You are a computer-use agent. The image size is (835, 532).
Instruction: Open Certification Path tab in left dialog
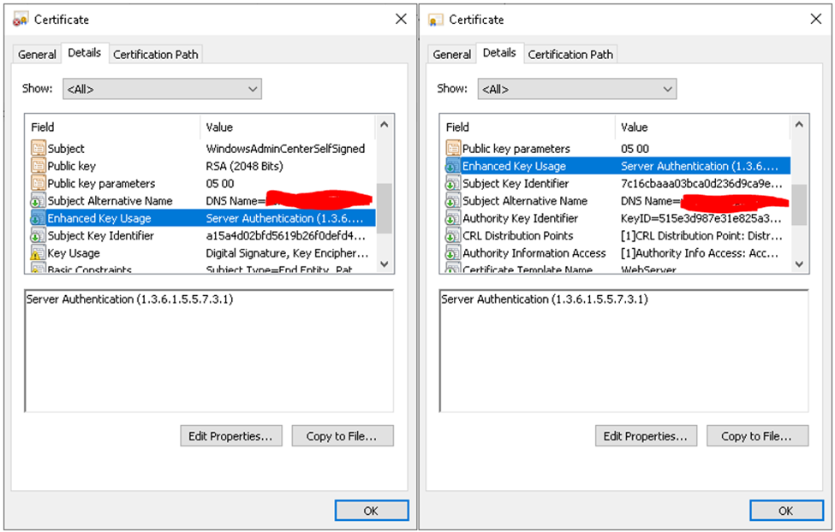coord(156,54)
